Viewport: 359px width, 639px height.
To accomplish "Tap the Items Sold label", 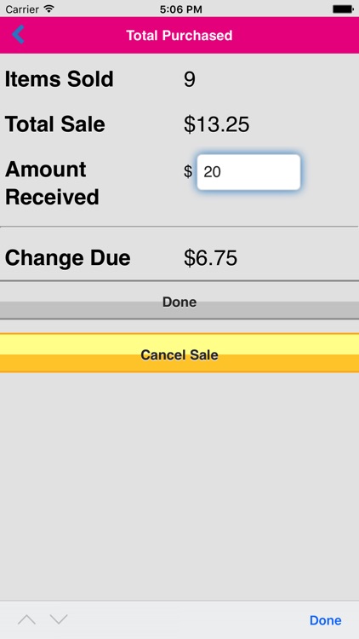I will point(59,79).
